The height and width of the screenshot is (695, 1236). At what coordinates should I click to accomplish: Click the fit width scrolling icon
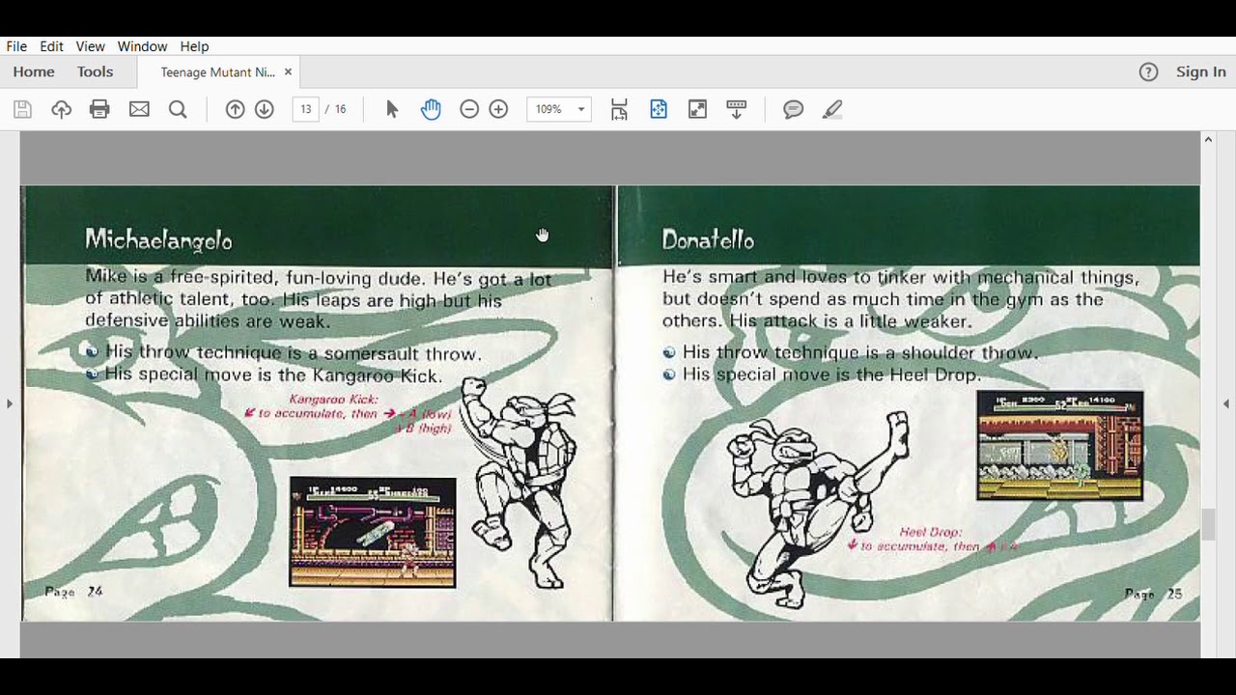[619, 109]
